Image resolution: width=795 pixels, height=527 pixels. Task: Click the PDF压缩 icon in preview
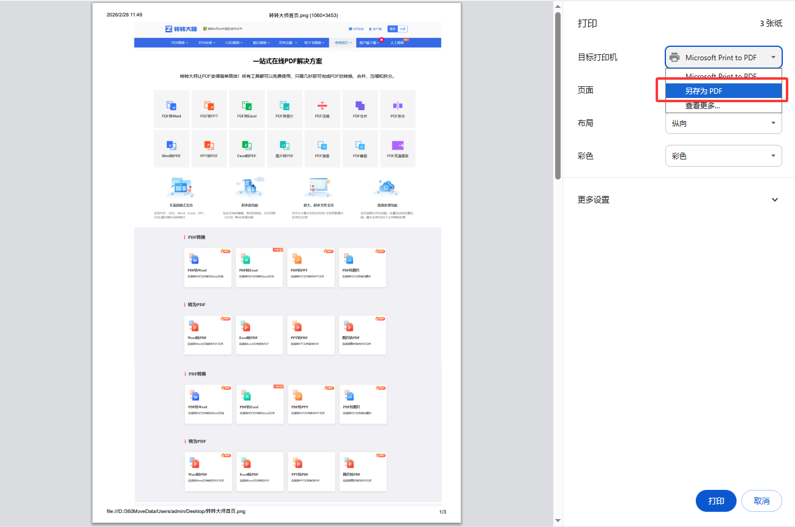point(322,106)
